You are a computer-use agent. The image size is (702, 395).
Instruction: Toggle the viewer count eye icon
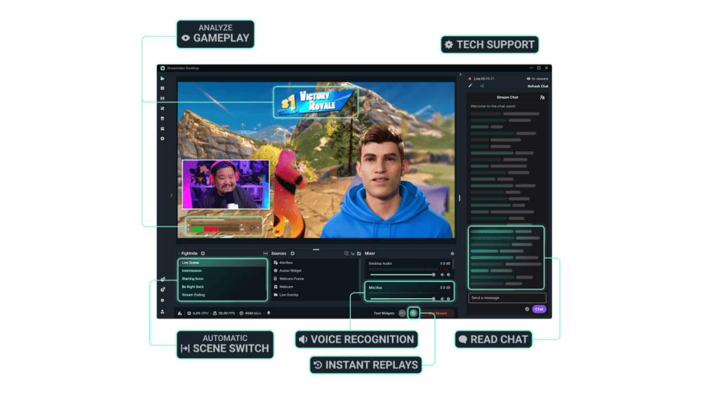[x=529, y=79]
